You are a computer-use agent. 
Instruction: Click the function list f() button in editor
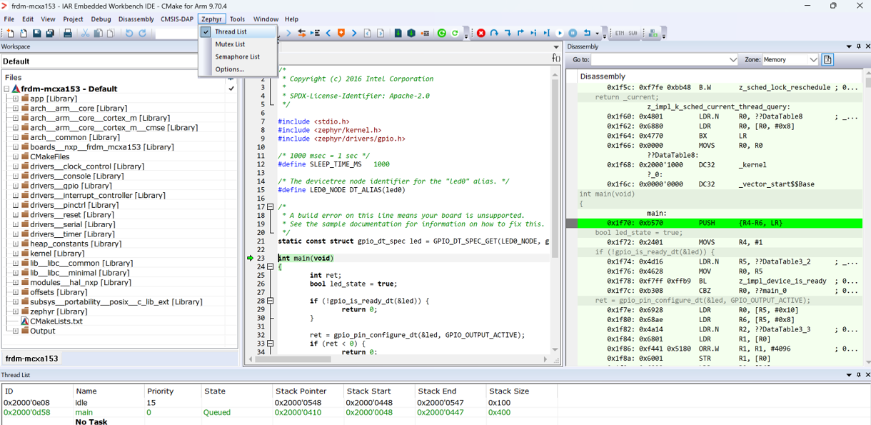556,58
